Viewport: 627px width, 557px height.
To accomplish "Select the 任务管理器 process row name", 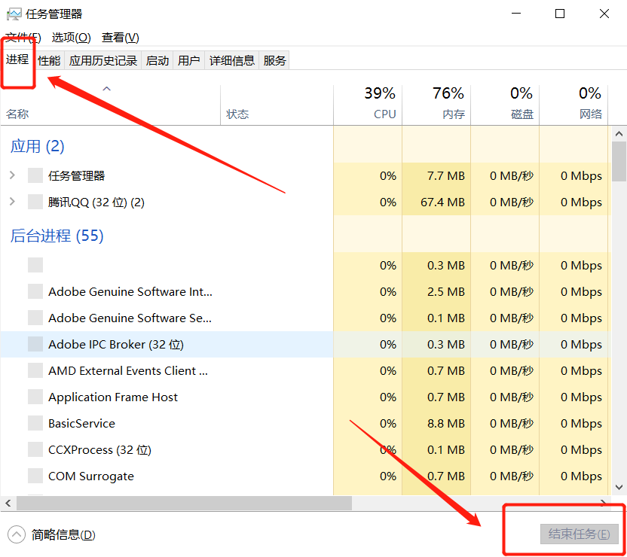I will 76,175.
